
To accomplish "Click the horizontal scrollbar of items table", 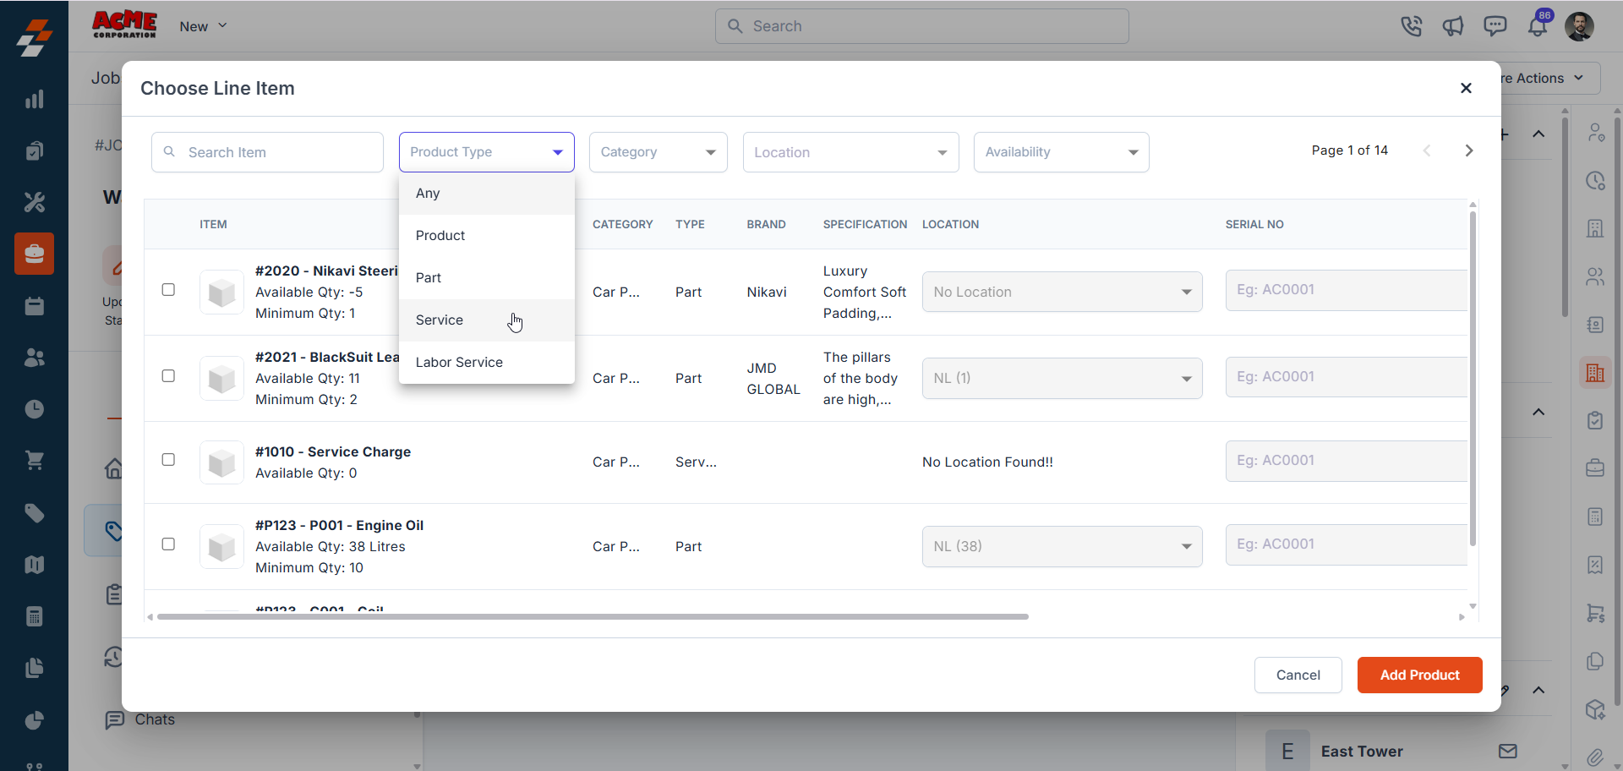I will point(593,617).
